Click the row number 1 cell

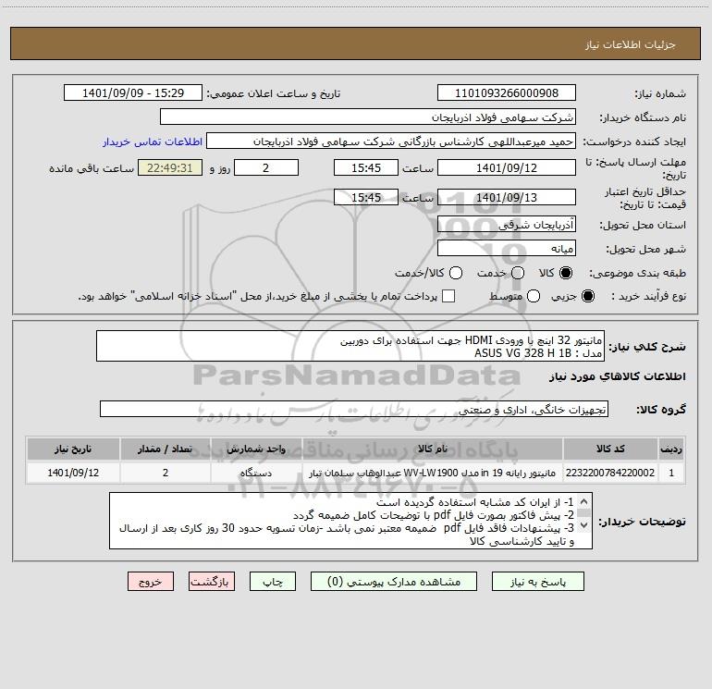click(671, 473)
